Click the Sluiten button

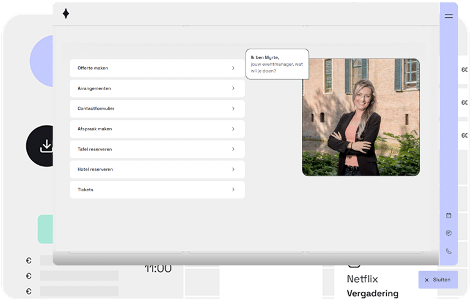[438, 280]
